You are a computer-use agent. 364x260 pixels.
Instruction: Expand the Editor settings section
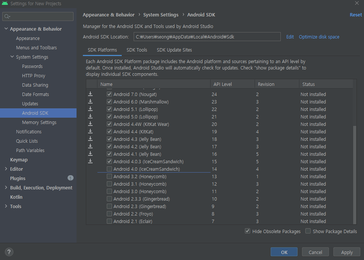pyautogui.click(x=6, y=169)
